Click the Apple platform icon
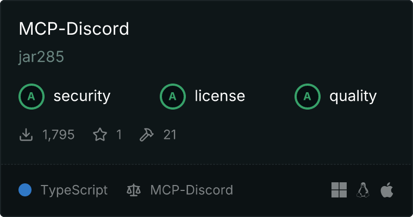The image size is (413, 217). click(387, 190)
